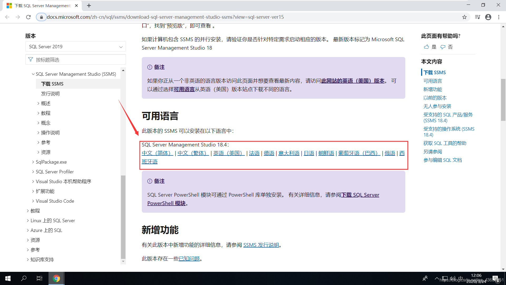This screenshot has width=506, height=285.
Task: Click 意大利语 language link
Action: (289, 153)
